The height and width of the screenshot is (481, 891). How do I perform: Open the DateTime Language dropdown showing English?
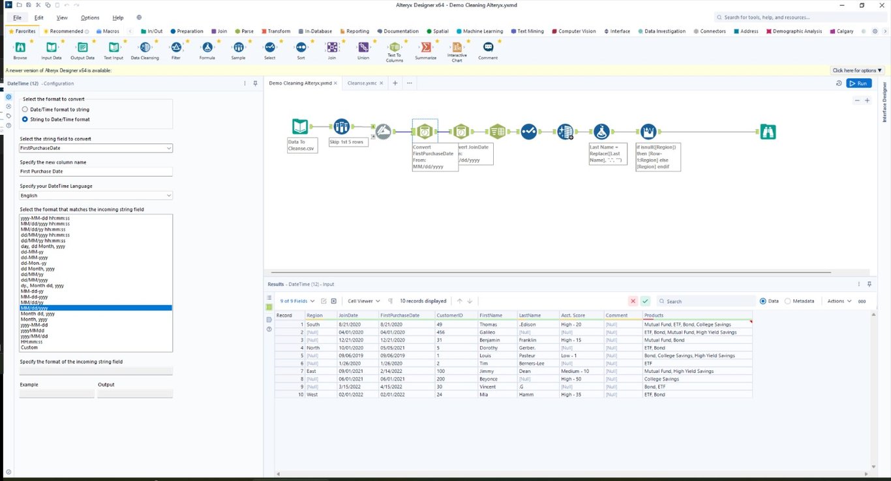point(95,195)
